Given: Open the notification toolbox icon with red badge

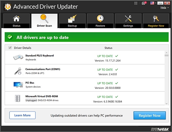Looking at the screenshot, I should pyautogui.click(x=144, y=3).
